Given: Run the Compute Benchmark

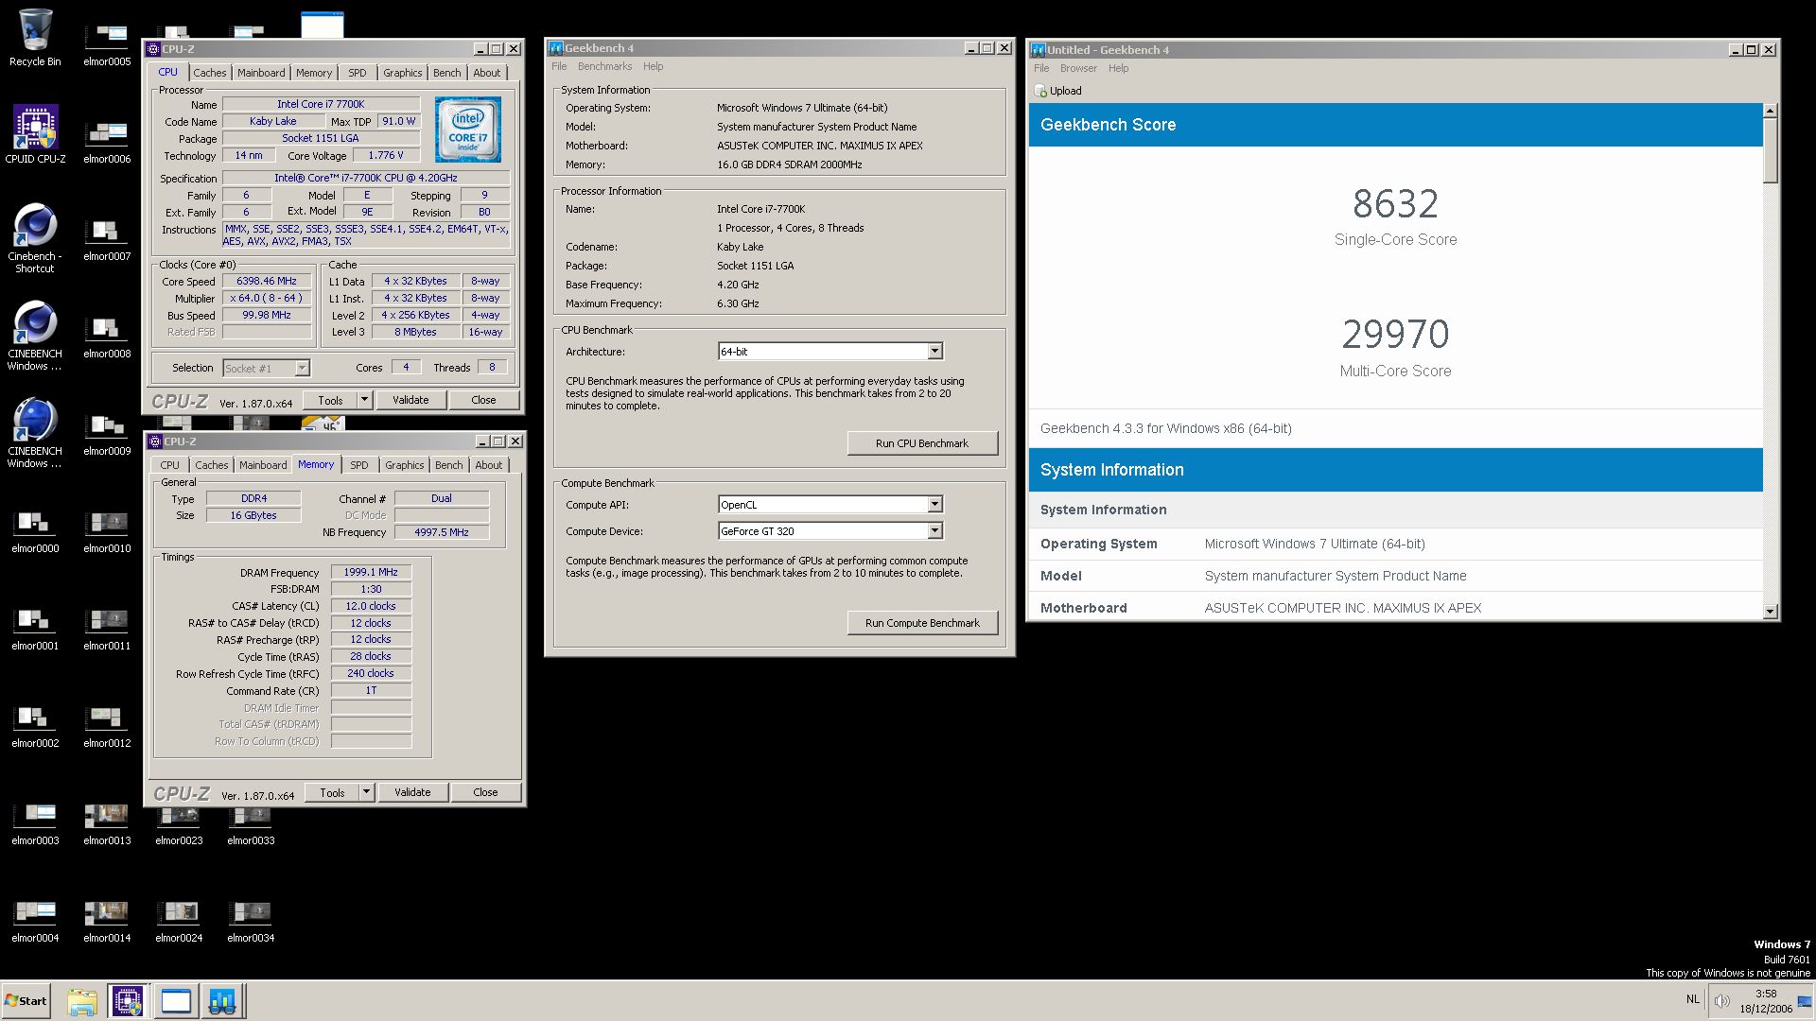Looking at the screenshot, I should 922,623.
